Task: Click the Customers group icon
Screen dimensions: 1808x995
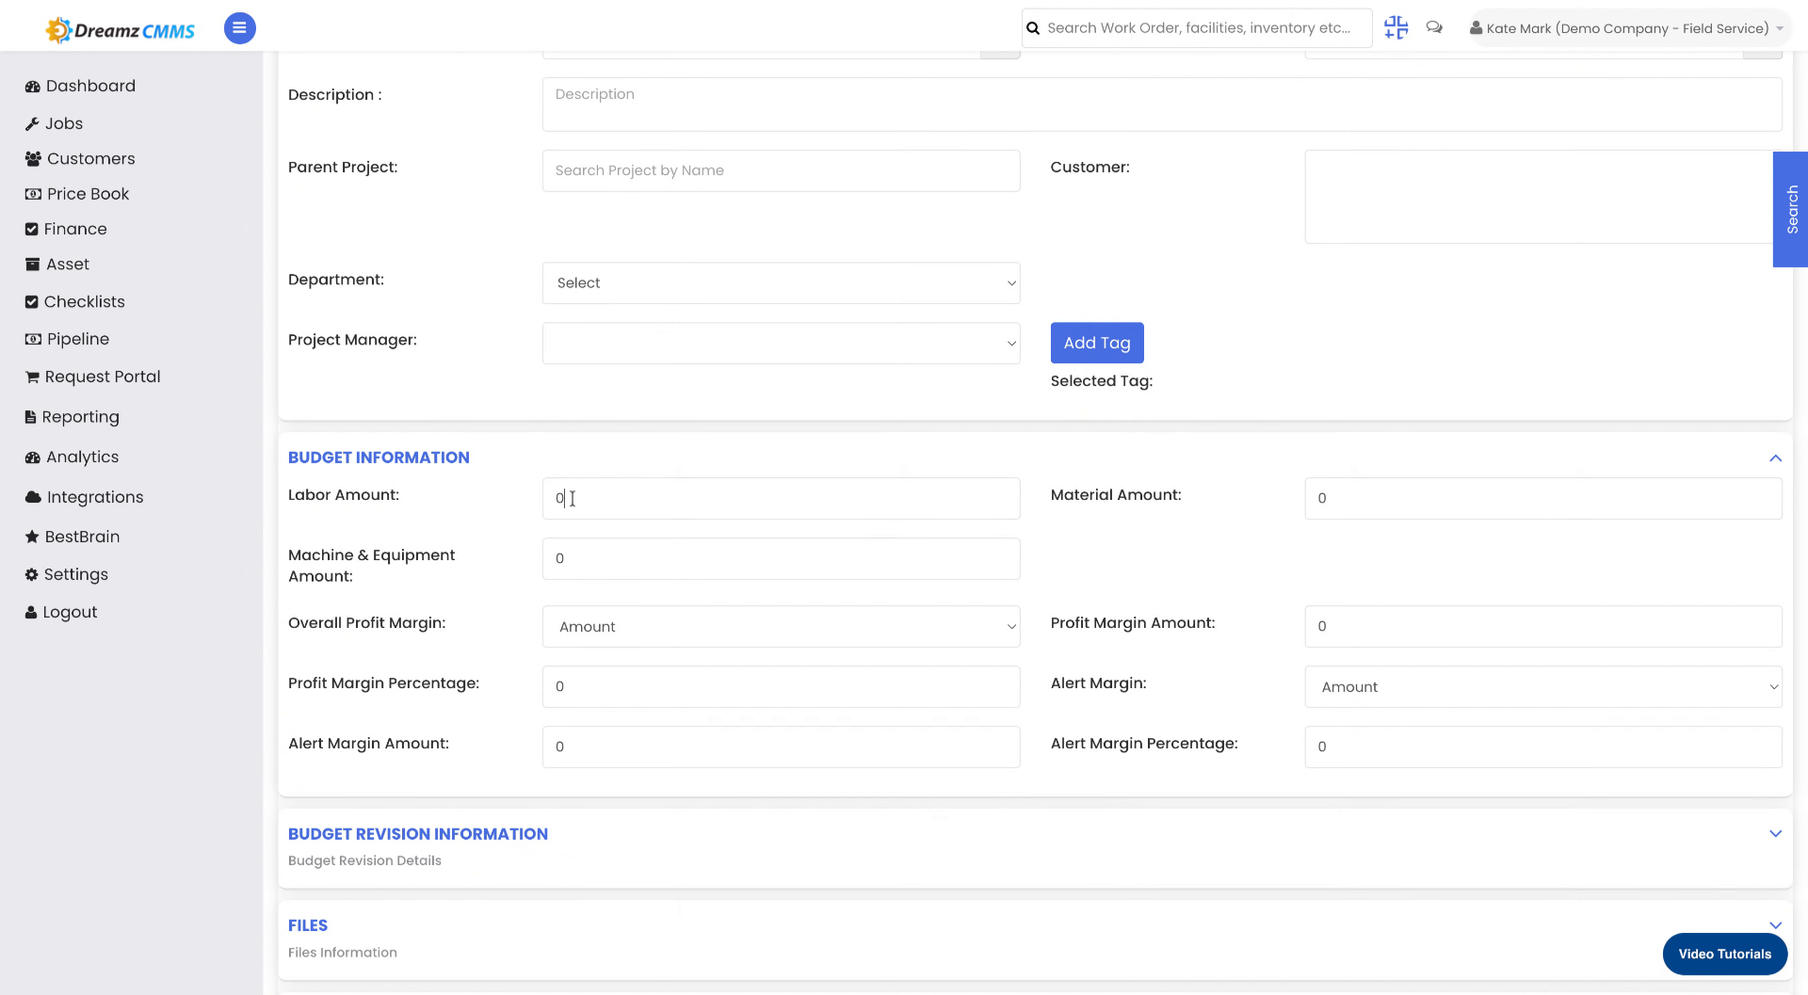Action: 34,159
